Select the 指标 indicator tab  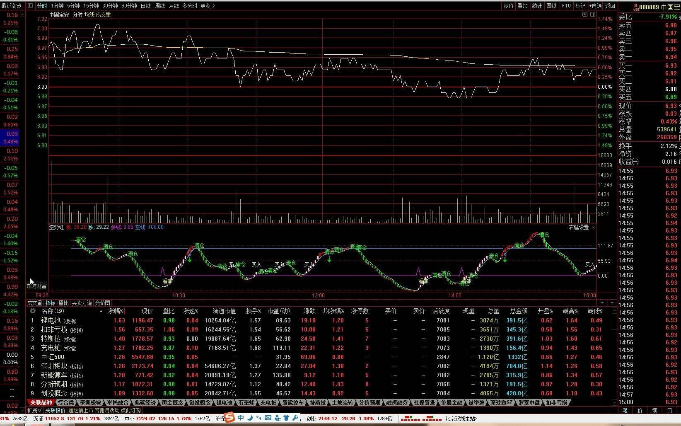coord(51,303)
